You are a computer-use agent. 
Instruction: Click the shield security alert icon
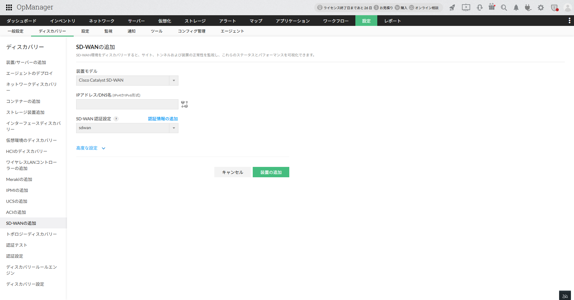coord(555,8)
